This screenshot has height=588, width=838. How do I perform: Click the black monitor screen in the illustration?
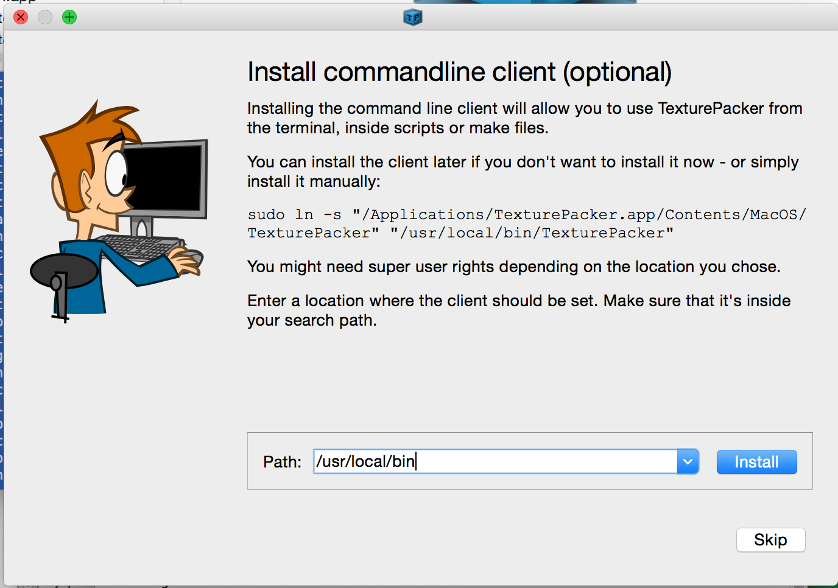tap(163, 178)
